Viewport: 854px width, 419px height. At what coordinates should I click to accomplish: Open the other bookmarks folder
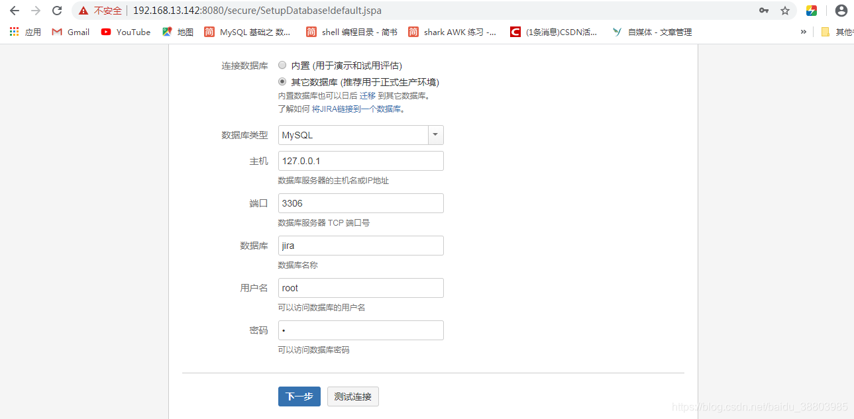click(837, 32)
